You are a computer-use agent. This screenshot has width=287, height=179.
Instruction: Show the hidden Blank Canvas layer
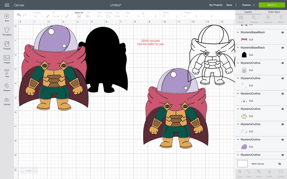pyautogui.click(x=280, y=164)
